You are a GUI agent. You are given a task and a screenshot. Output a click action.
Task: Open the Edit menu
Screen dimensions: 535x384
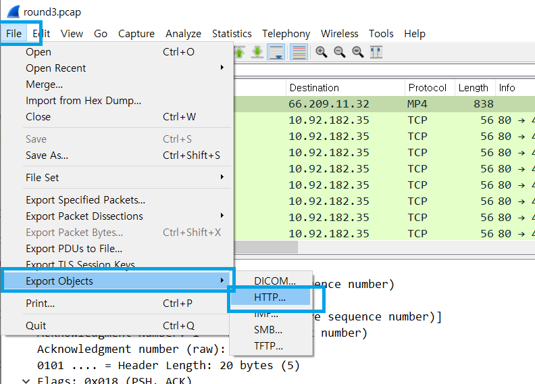pos(41,33)
